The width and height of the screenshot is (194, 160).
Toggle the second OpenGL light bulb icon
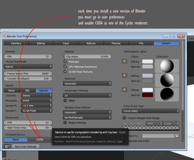coord(124,76)
